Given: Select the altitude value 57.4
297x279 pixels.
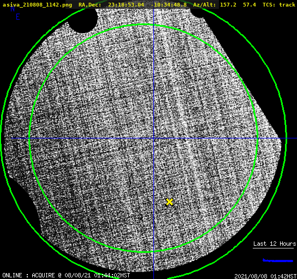Looking at the screenshot, I should pyautogui.click(x=250, y=5).
